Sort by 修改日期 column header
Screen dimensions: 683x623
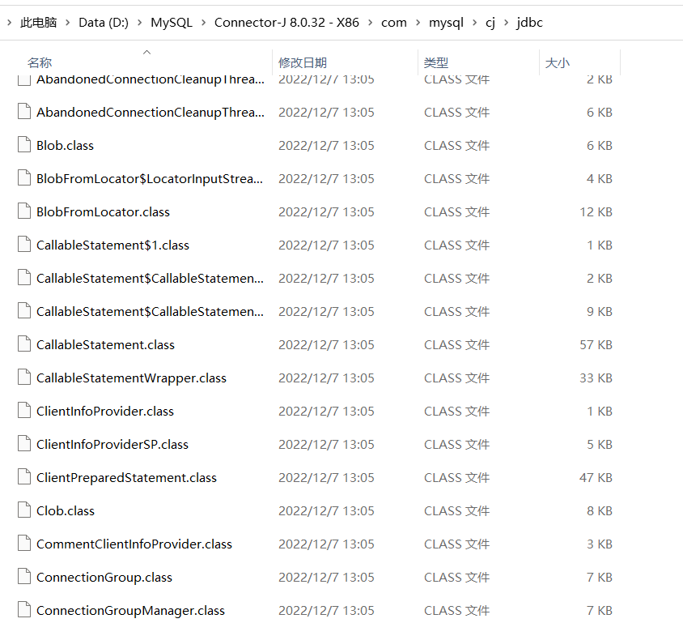click(303, 62)
